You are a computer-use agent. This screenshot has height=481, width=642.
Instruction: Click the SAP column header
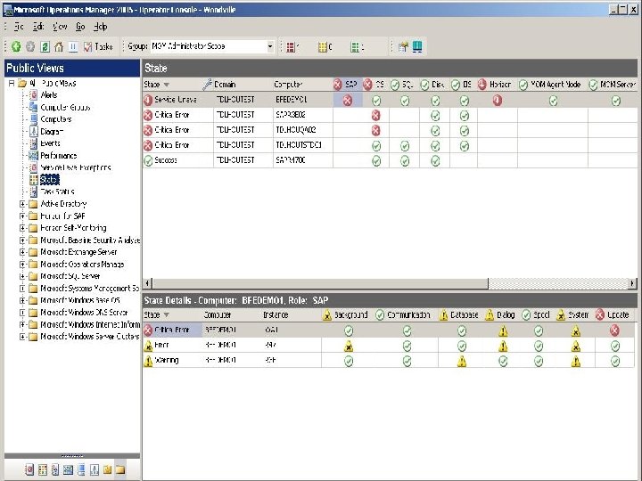tap(347, 85)
